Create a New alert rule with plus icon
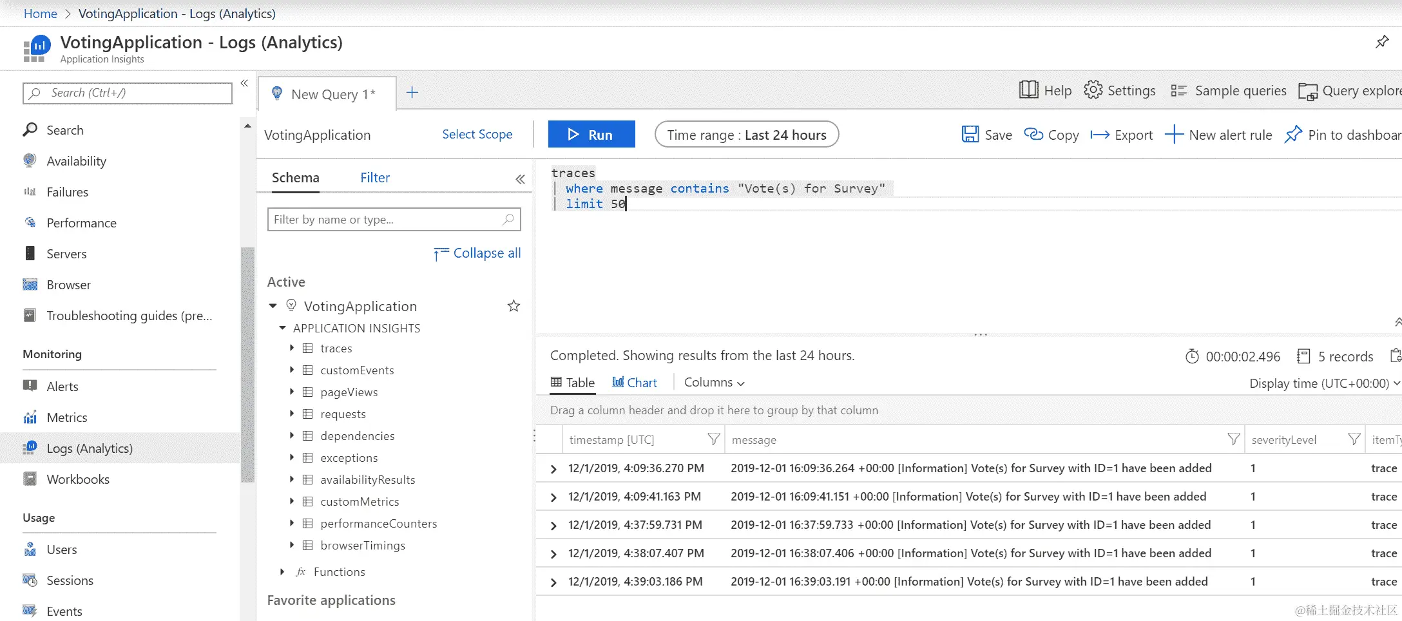 tap(1174, 135)
